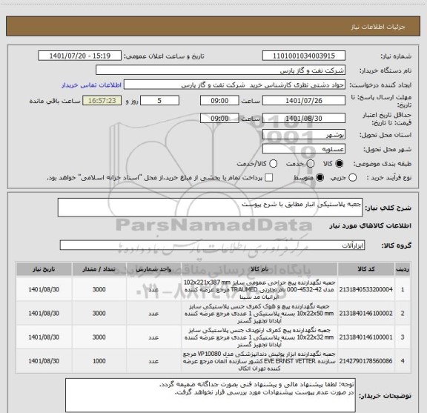Click the جزئیات اطلاعات نیاز header title

[x=378, y=27]
